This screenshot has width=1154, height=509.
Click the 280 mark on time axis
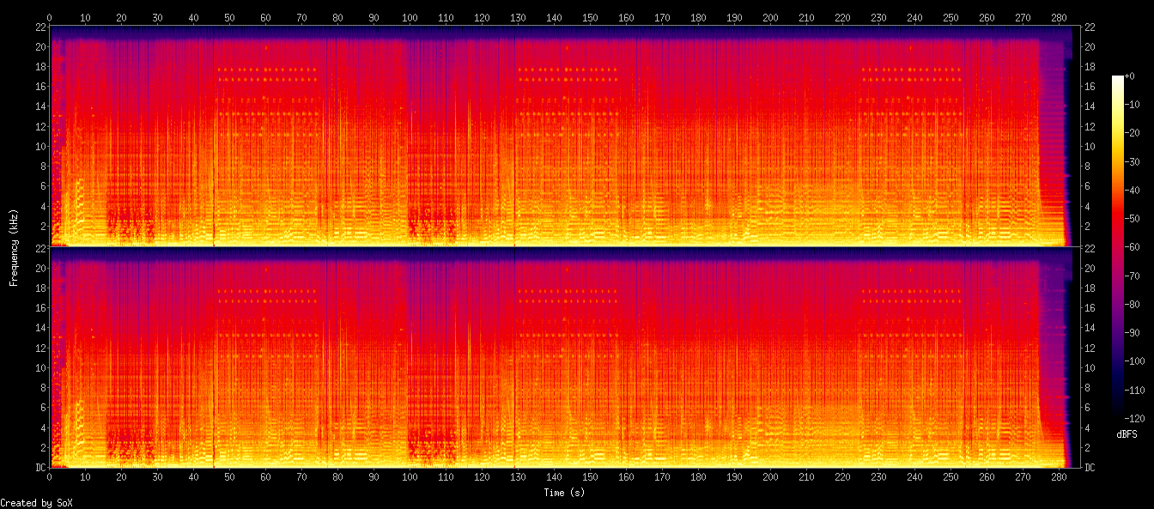click(1060, 15)
